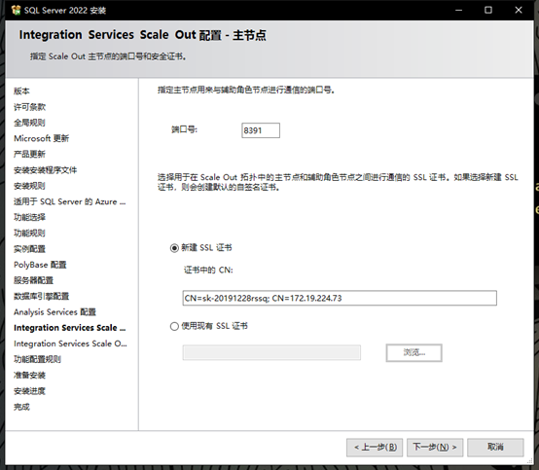Close the SQL Server setup window

[x=519, y=10]
